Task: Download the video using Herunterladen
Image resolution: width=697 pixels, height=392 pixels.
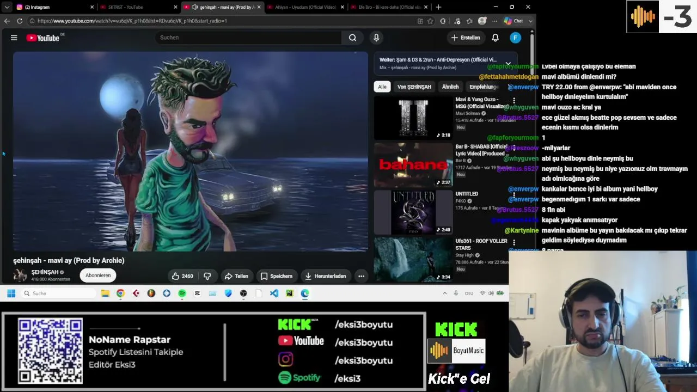Action: click(x=326, y=276)
